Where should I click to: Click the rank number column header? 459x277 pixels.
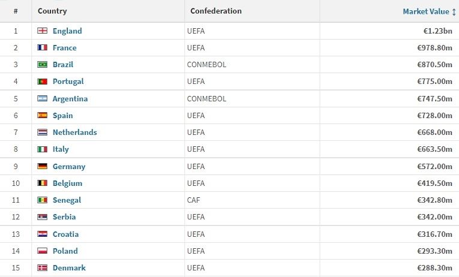16,11
